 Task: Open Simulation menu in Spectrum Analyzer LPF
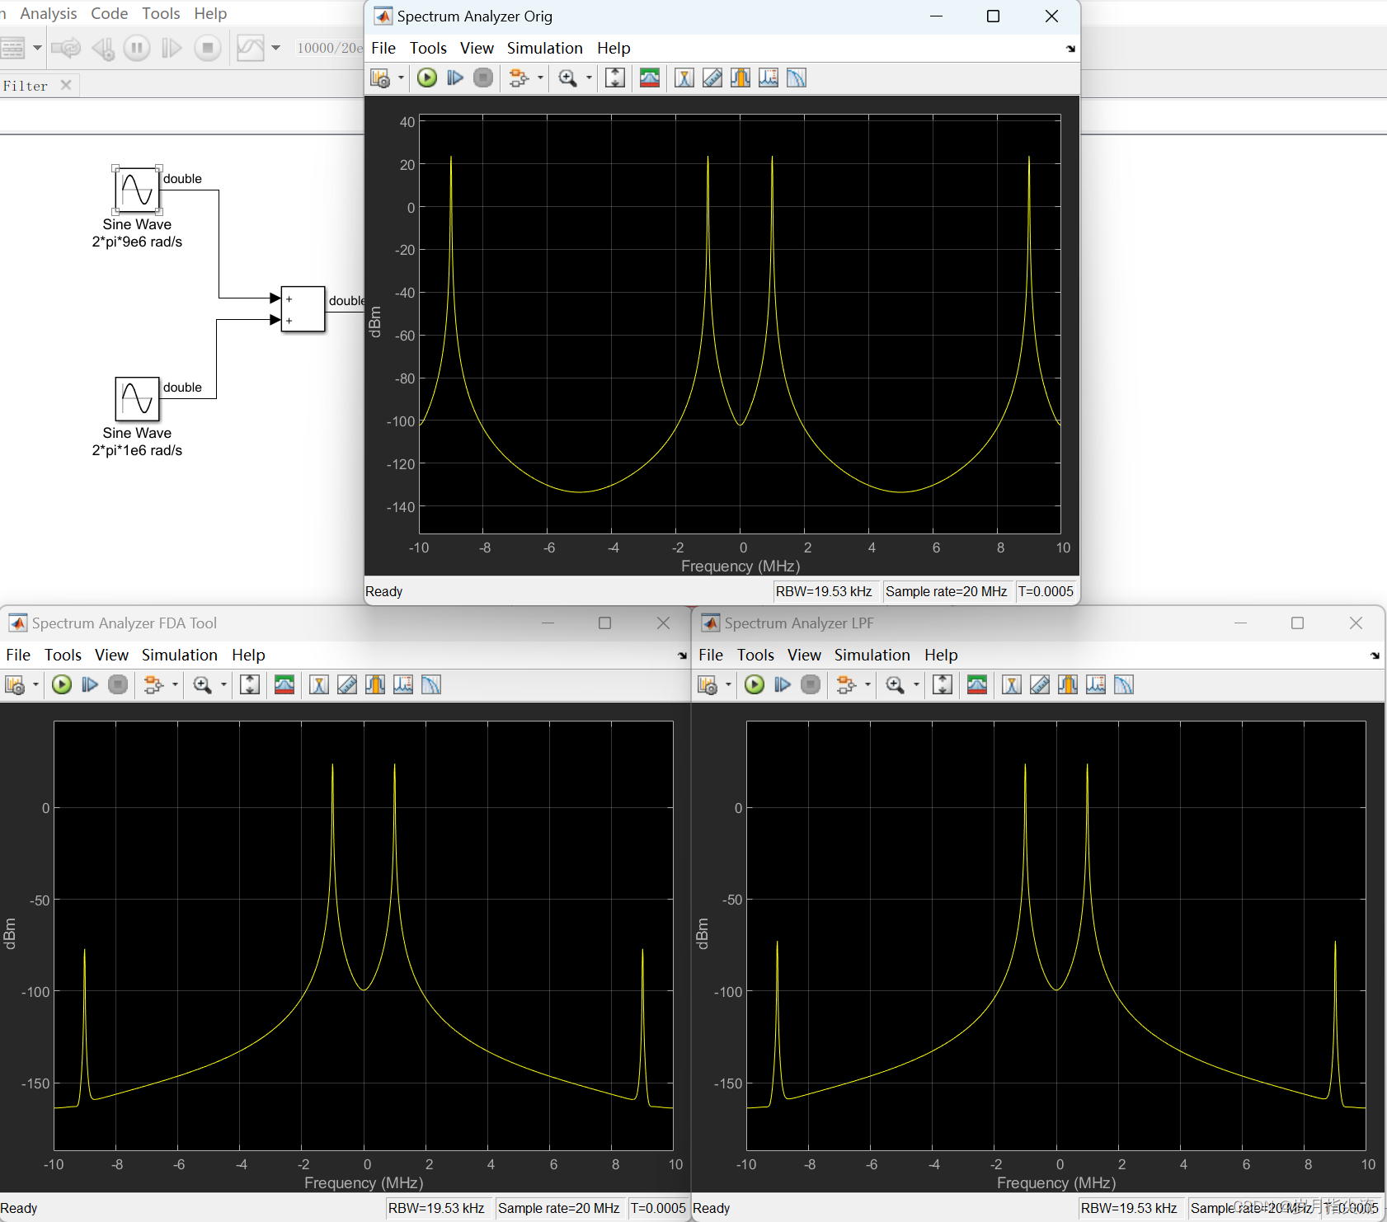click(x=872, y=655)
